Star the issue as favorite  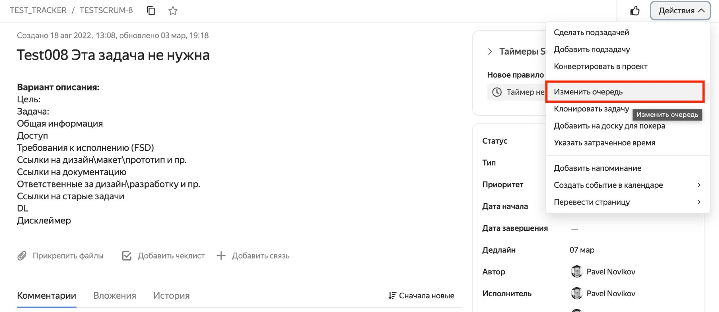pyautogui.click(x=173, y=11)
